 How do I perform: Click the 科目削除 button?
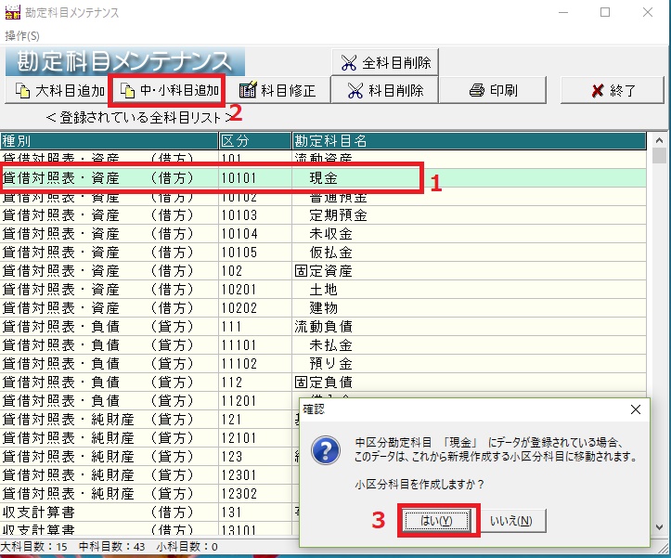385,90
